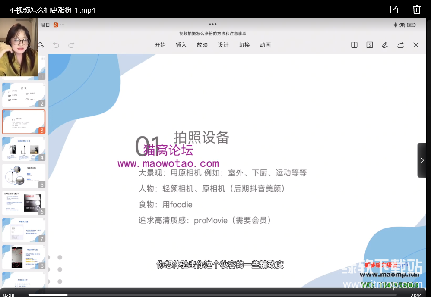
Task: Seek on the video progress bar
Action: [216, 295]
